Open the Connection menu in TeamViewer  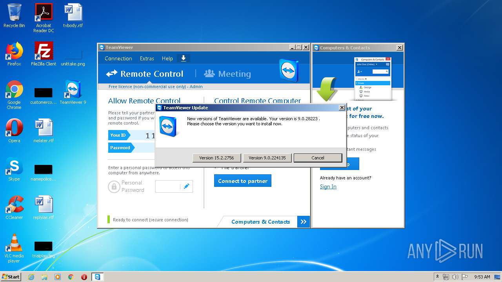pyautogui.click(x=118, y=58)
